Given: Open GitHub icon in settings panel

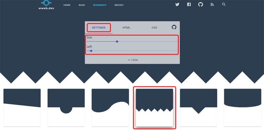Looking at the screenshot, I should pyautogui.click(x=174, y=27).
